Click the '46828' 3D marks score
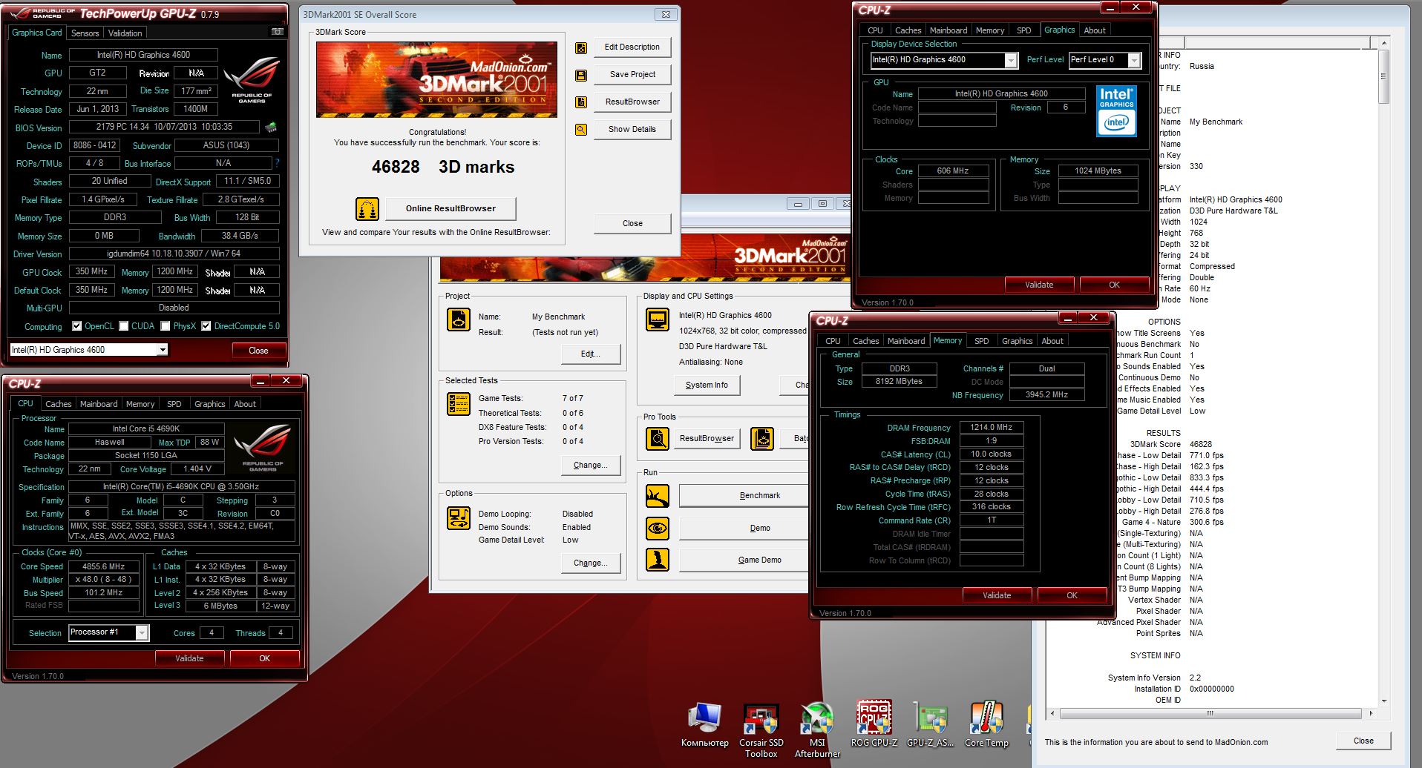Image resolution: width=1422 pixels, height=768 pixels. 396,168
